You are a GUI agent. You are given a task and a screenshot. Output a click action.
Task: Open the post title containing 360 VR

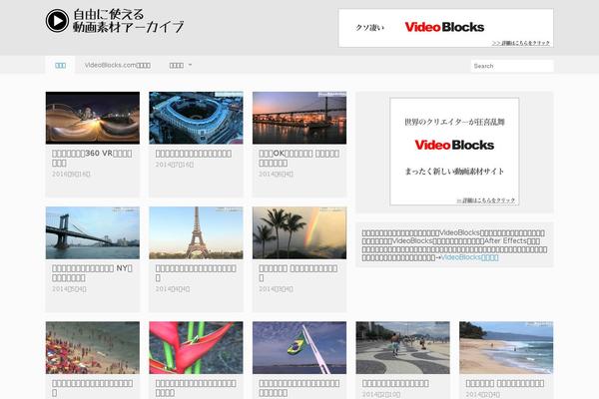[x=92, y=158]
